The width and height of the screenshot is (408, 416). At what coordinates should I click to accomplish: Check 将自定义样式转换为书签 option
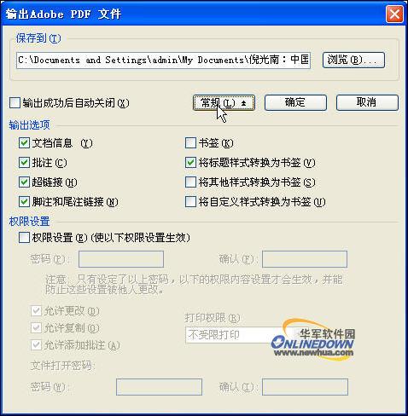(x=190, y=202)
